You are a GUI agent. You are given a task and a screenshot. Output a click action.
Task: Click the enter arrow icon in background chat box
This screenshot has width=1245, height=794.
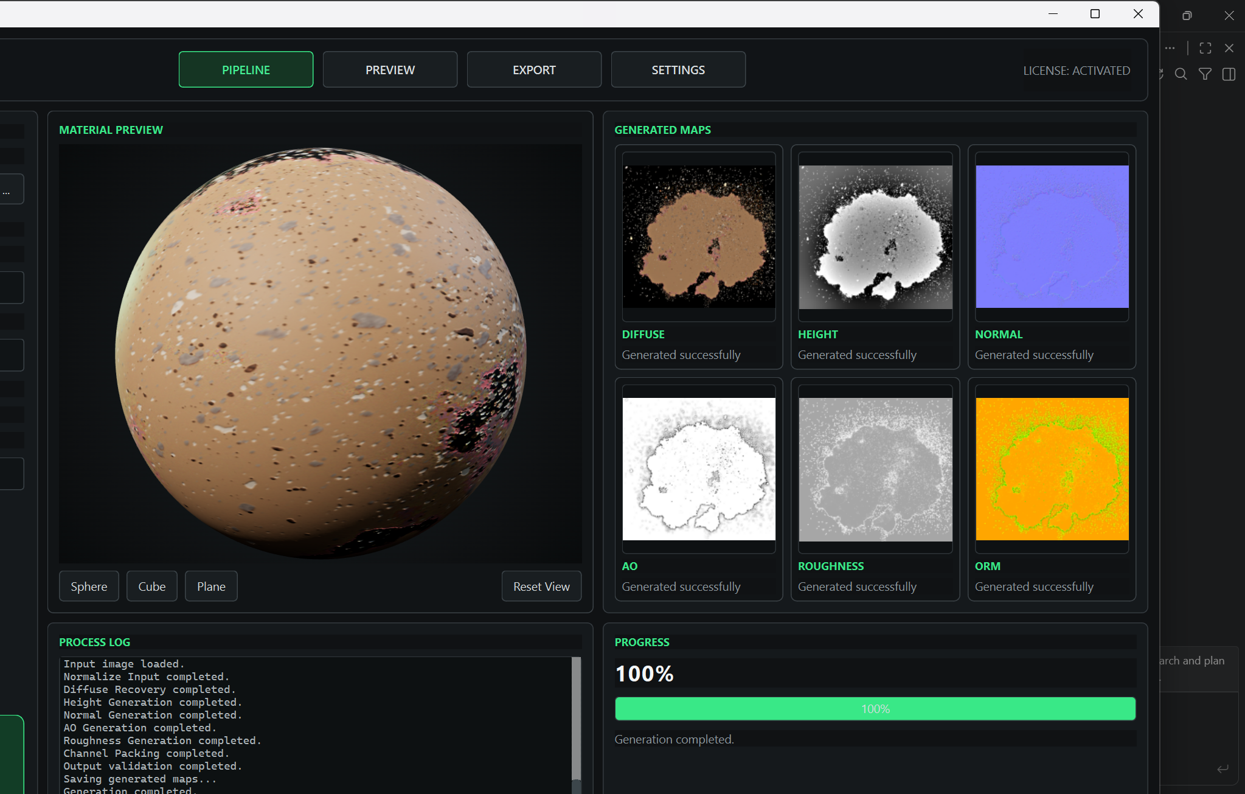(x=1222, y=769)
